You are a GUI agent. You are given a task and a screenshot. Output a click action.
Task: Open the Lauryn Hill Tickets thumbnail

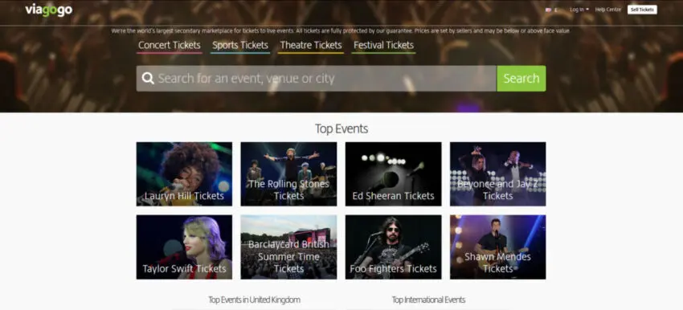(x=184, y=173)
